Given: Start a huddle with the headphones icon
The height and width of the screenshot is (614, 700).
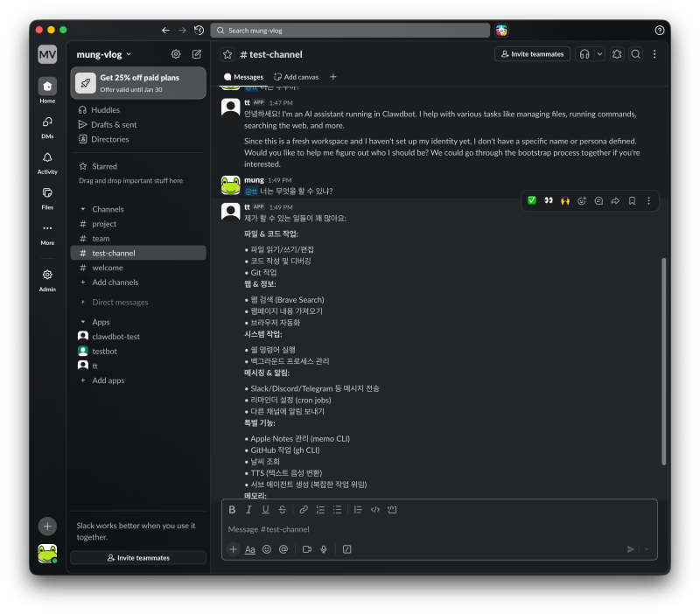Looking at the screenshot, I should point(584,54).
